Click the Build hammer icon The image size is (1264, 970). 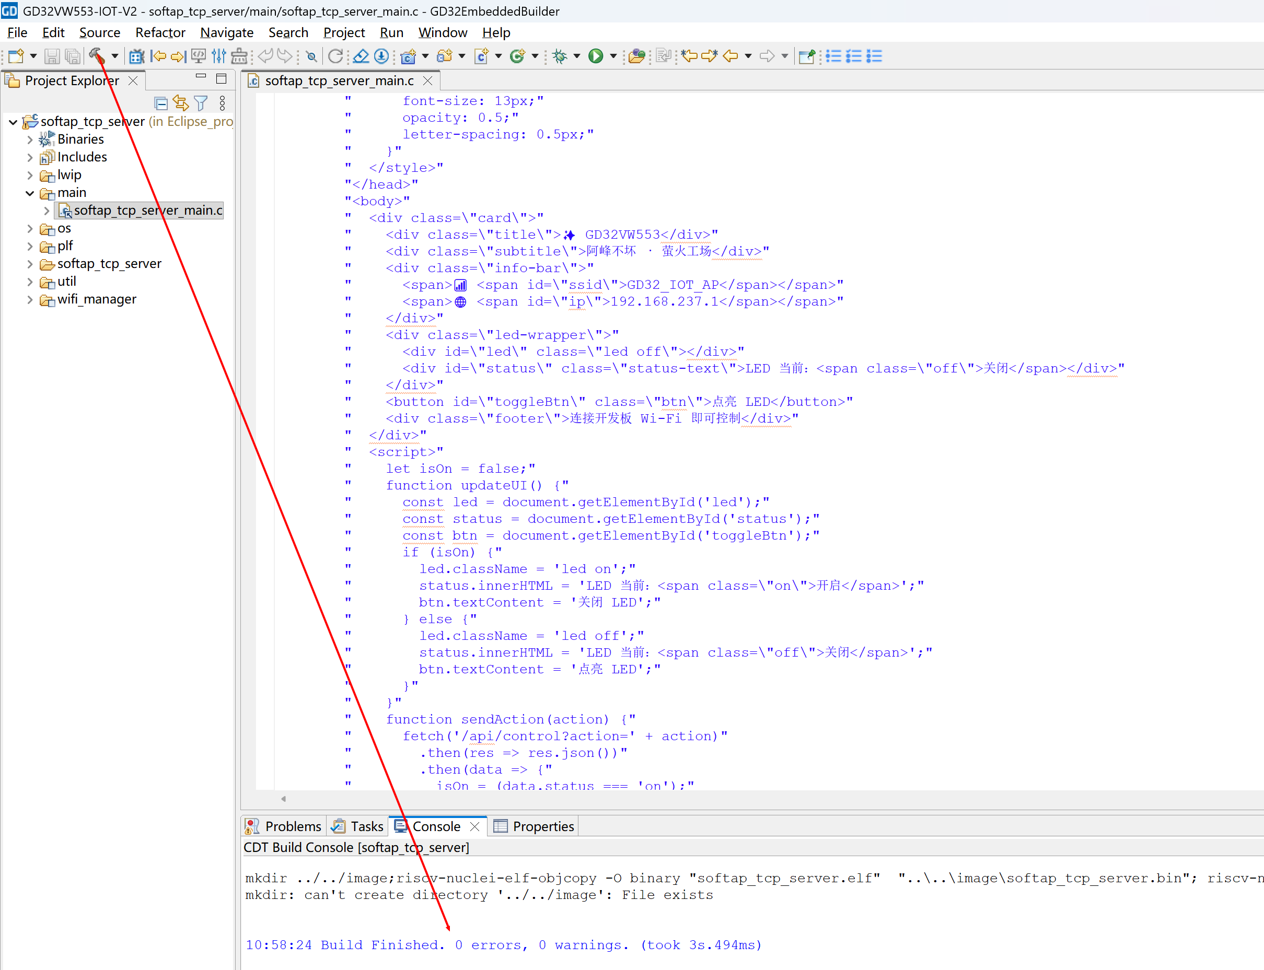[x=97, y=56]
